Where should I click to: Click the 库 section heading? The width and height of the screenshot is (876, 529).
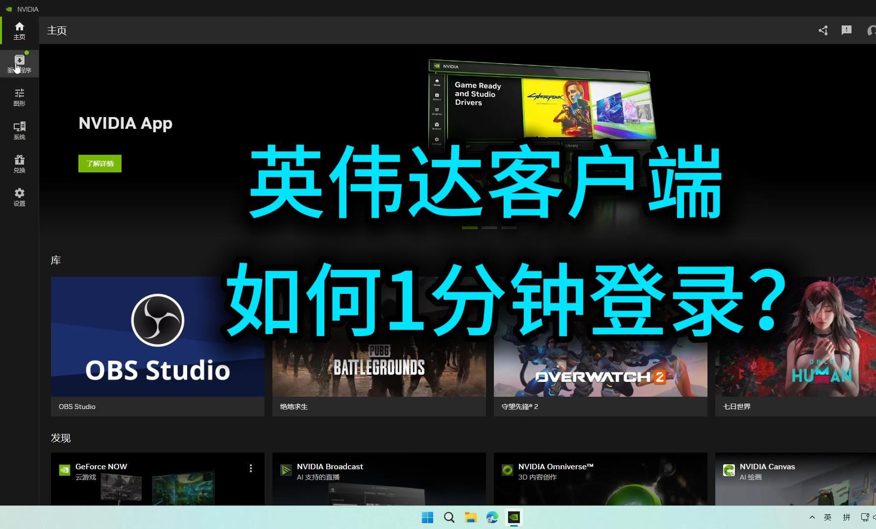coord(56,260)
